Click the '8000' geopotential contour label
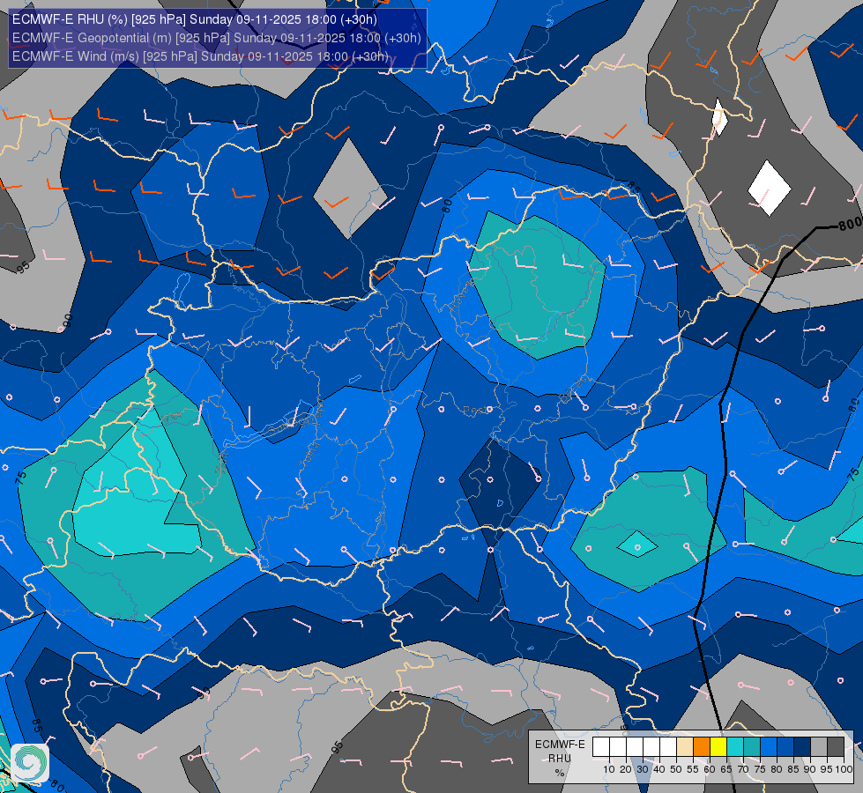 click(x=851, y=223)
